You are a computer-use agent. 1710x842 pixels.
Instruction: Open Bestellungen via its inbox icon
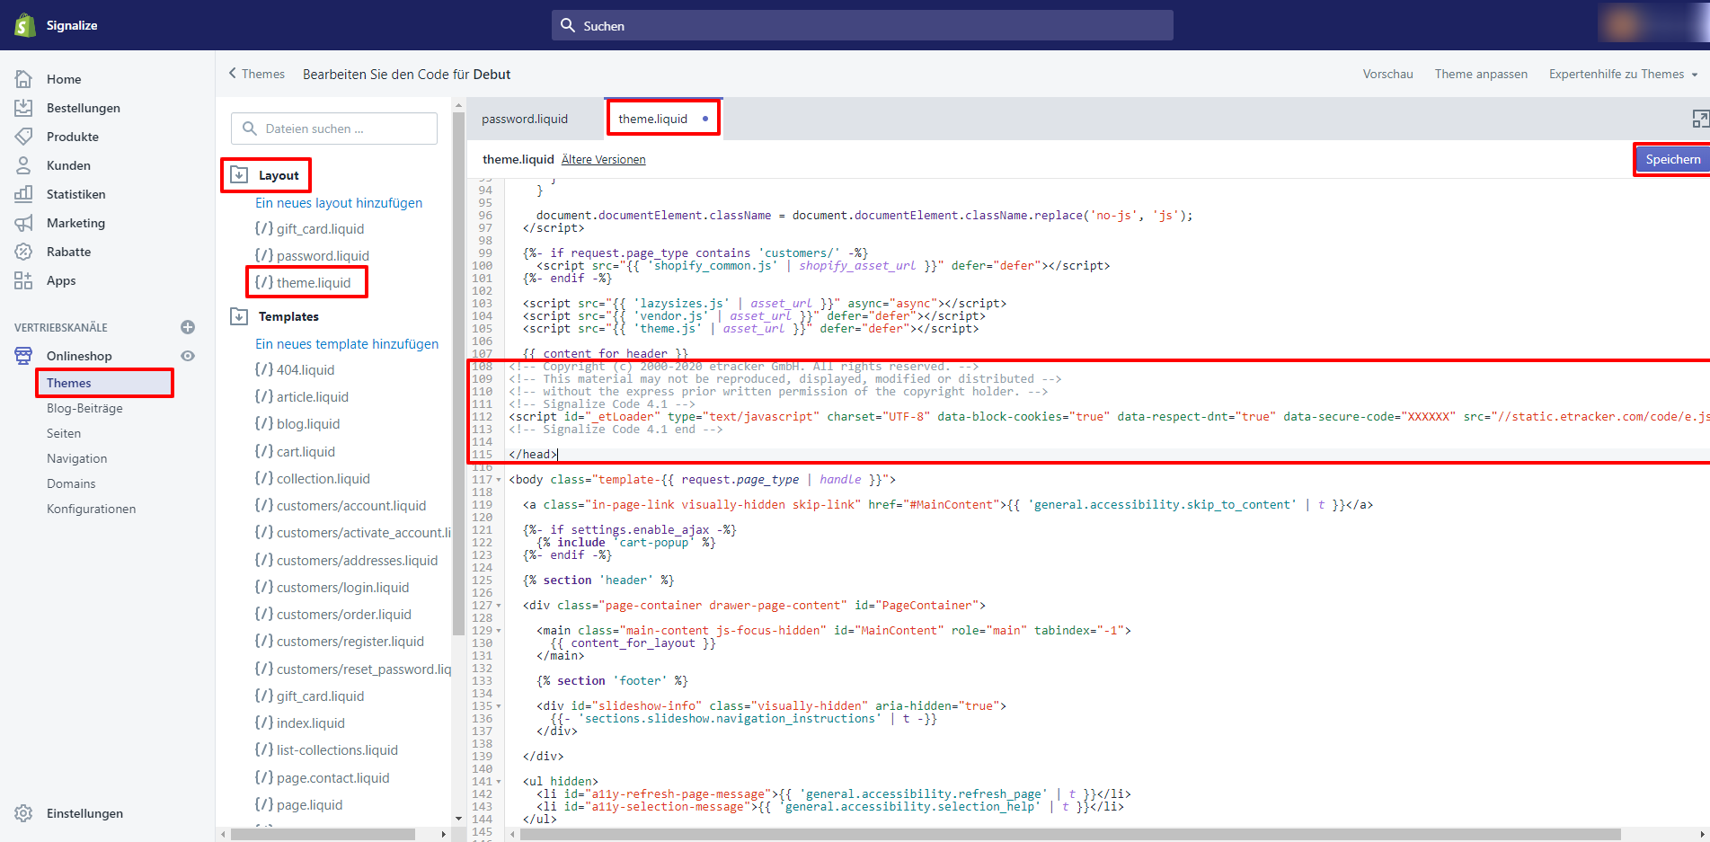(x=24, y=108)
